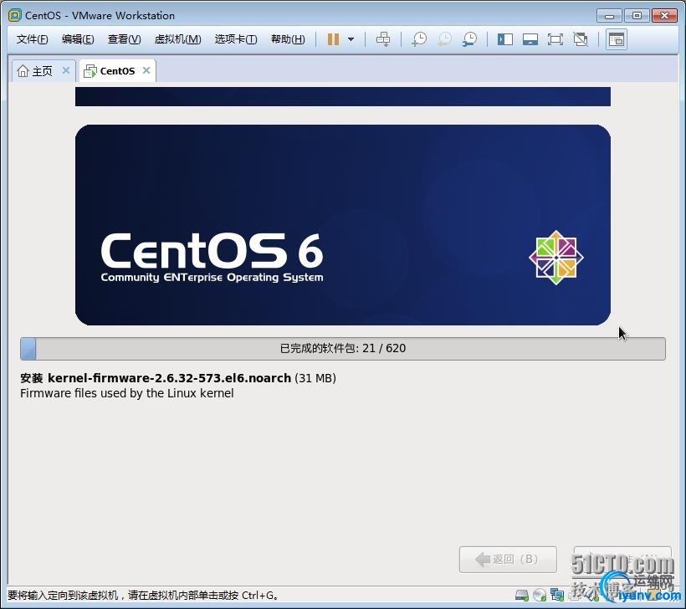Minimize the VMware Workstation window
The width and height of the screenshot is (686, 609).
tap(609, 16)
